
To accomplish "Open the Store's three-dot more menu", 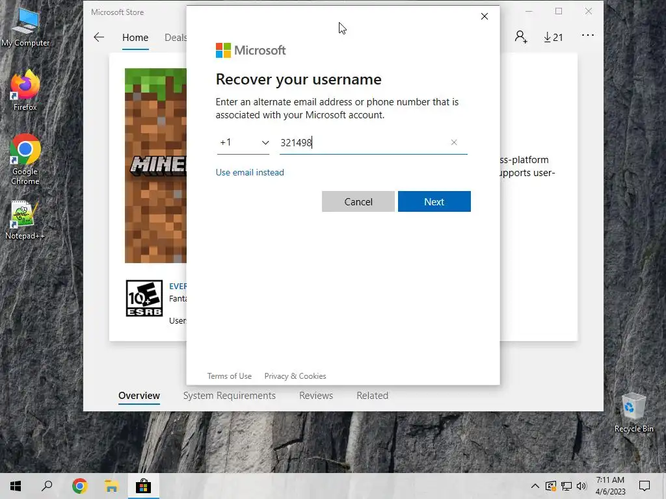I will [x=588, y=35].
